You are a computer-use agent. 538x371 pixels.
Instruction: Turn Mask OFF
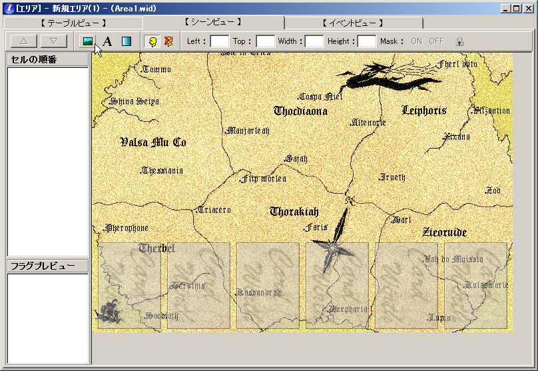pos(436,41)
